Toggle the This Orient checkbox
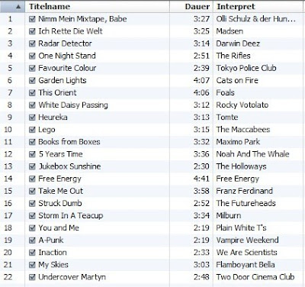 pos(32,92)
